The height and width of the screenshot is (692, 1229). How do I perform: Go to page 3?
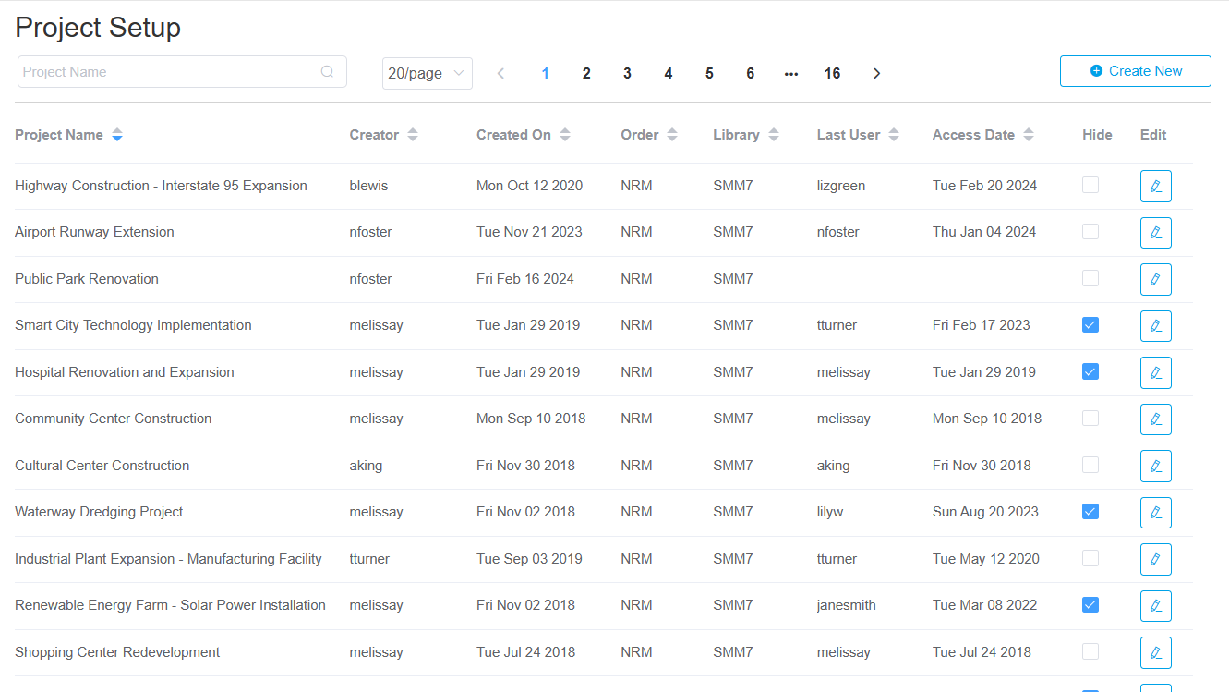click(x=627, y=74)
